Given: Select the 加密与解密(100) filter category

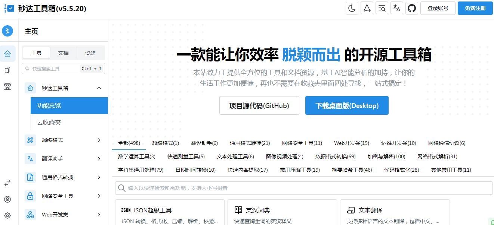Looking at the screenshot, I should coord(387,156).
